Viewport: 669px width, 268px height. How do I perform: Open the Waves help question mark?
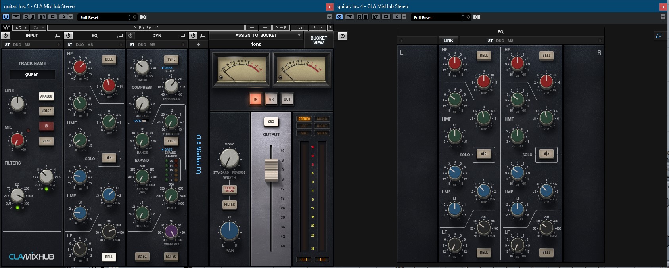(330, 27)
